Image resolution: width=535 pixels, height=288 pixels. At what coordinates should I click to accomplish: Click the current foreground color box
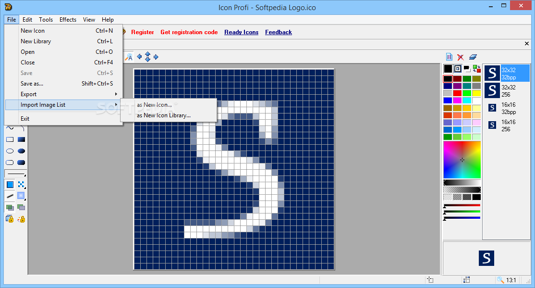pos(448,69)
